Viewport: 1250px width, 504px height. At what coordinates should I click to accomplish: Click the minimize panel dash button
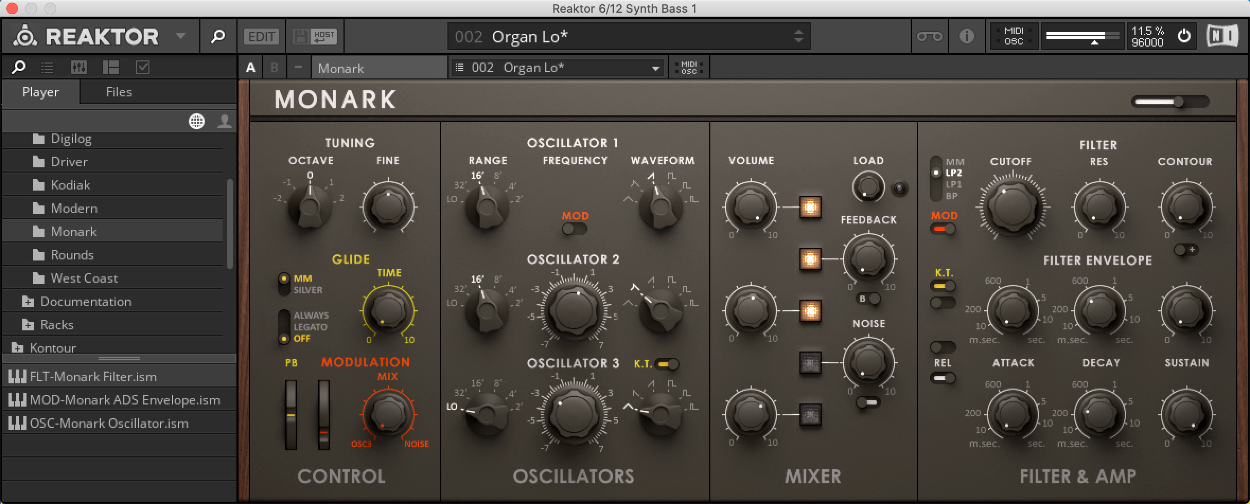(x=298, y=68)
